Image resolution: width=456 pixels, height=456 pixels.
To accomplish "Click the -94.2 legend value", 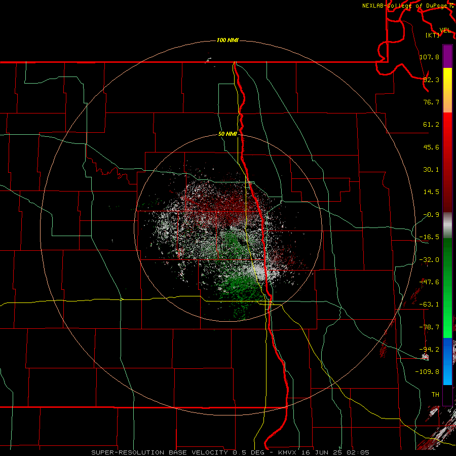I will [429, 349].
